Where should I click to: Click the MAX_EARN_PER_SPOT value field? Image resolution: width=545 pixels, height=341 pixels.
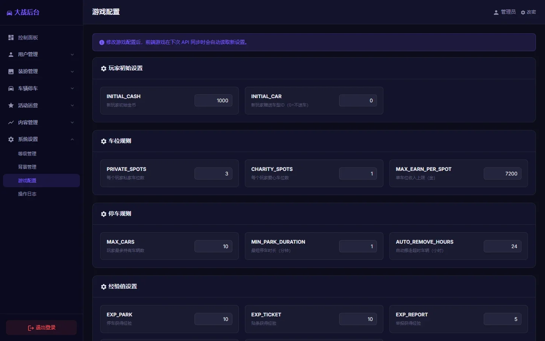pos(503,174)
